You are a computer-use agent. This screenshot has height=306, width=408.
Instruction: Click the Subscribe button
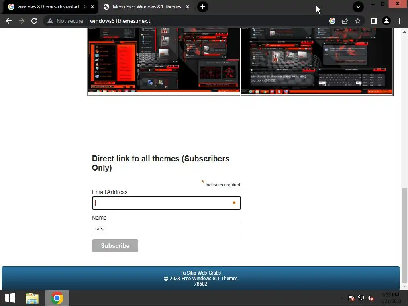click(x=115, y=245)
